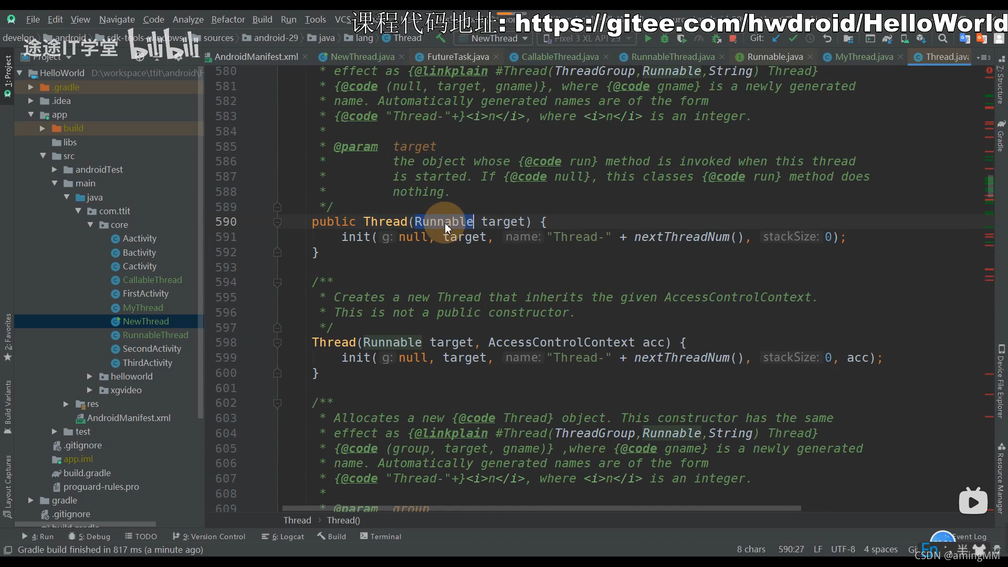Attach debugger to Android process icon
This screenshot has height=567, width=1008.
point(716,38)
